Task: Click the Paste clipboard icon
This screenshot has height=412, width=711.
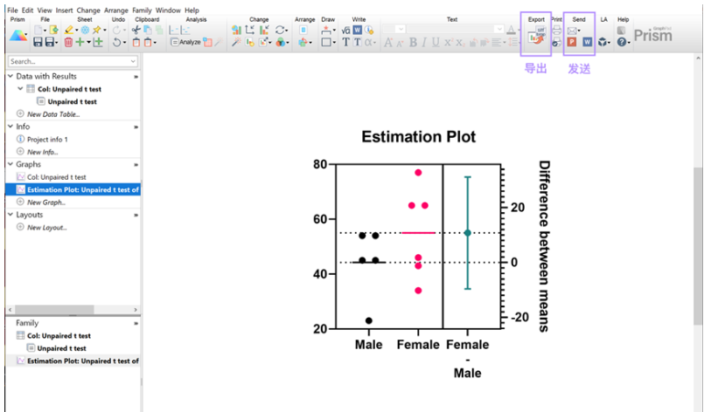Action: pyautogui.click(x=136, y=42)
